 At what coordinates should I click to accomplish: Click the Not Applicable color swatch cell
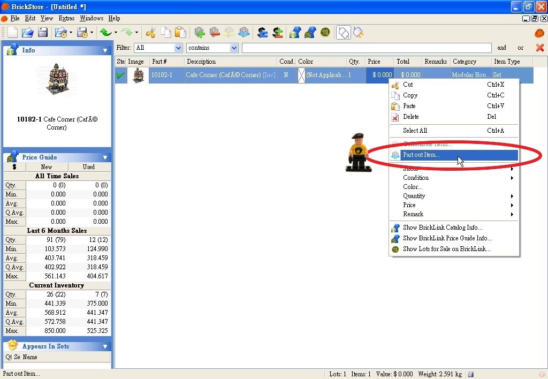(x=301, y=75)
